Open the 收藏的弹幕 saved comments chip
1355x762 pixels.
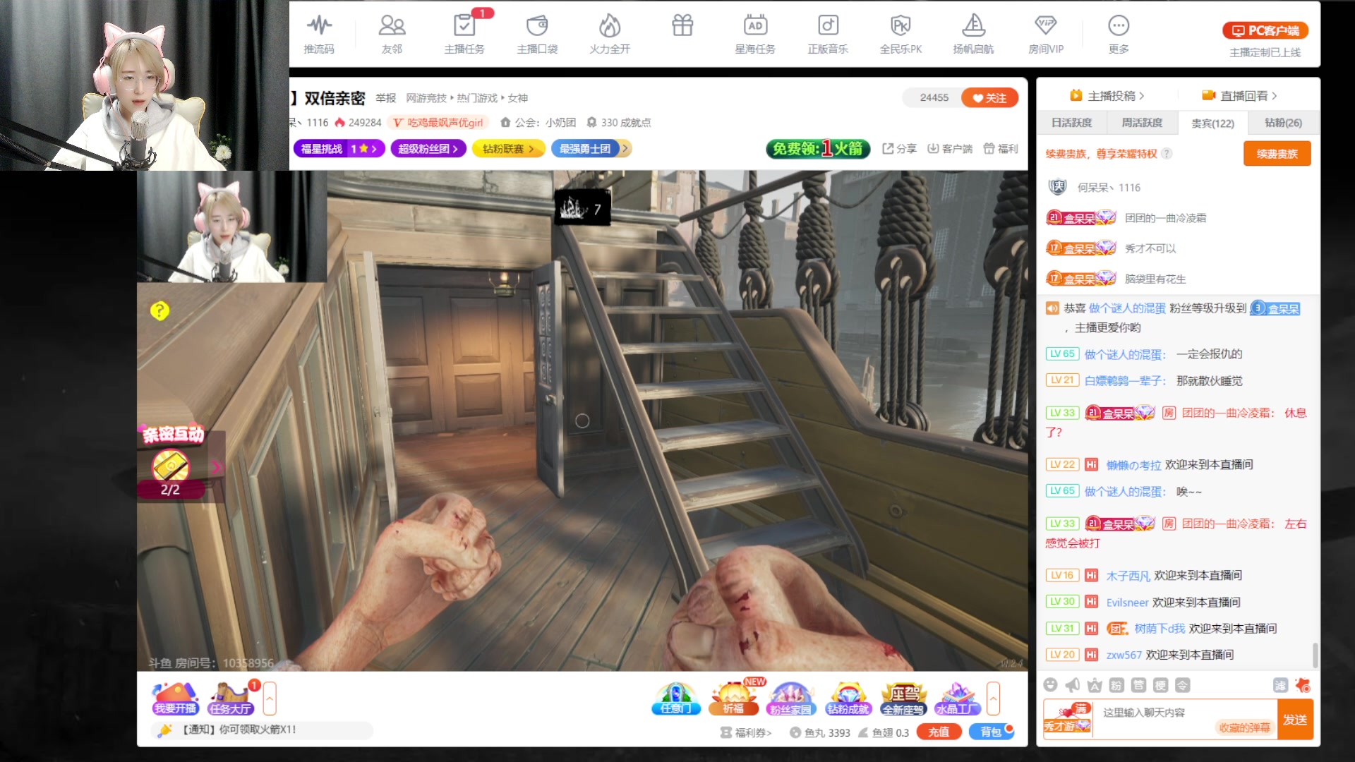pos(1244,727)
